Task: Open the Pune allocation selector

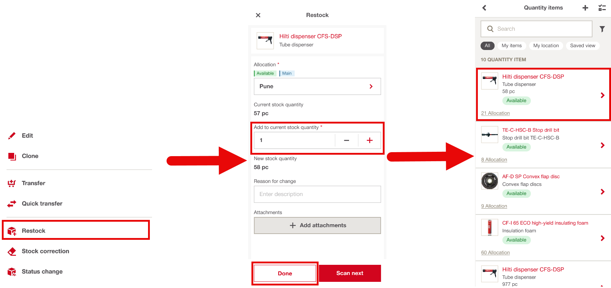Action: pyautogui.click(x=317, y=87)
